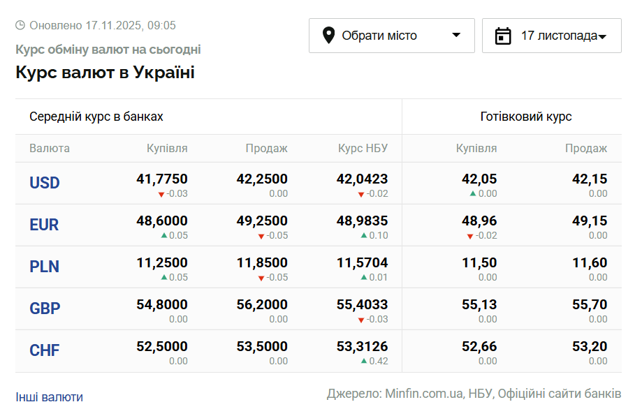This screenshot has height=409, width=642.
Task: Open the Обрати місто city dropdown
Action: [391, 35]
